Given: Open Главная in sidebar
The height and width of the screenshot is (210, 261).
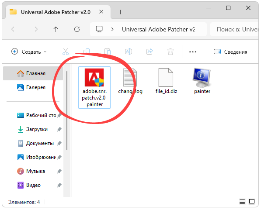Looking at the screenshot, I should tap(33, 73).
